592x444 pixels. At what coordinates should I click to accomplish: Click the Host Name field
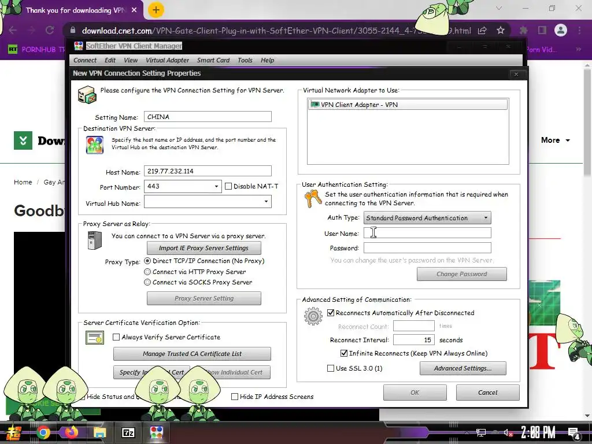[208, 171]
